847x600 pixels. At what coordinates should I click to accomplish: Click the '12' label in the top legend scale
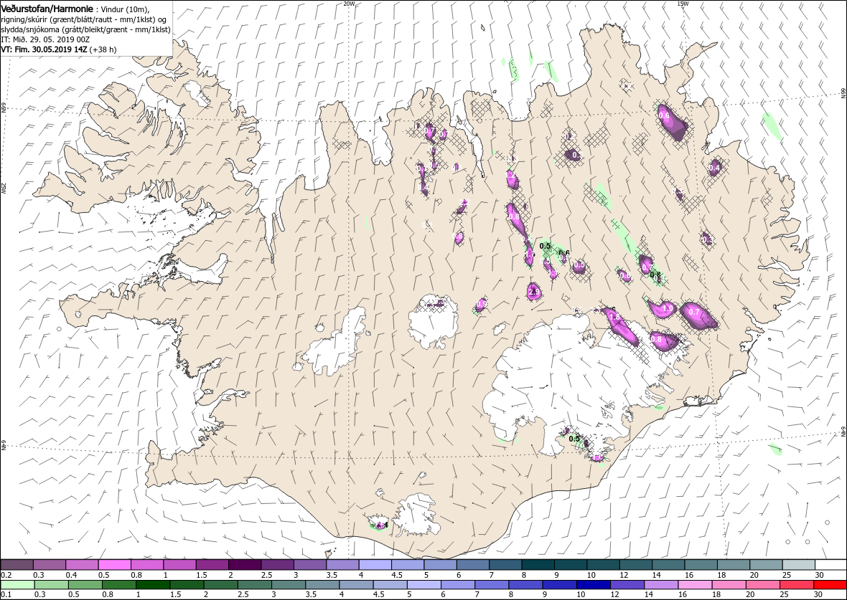[x=623, y=575]
